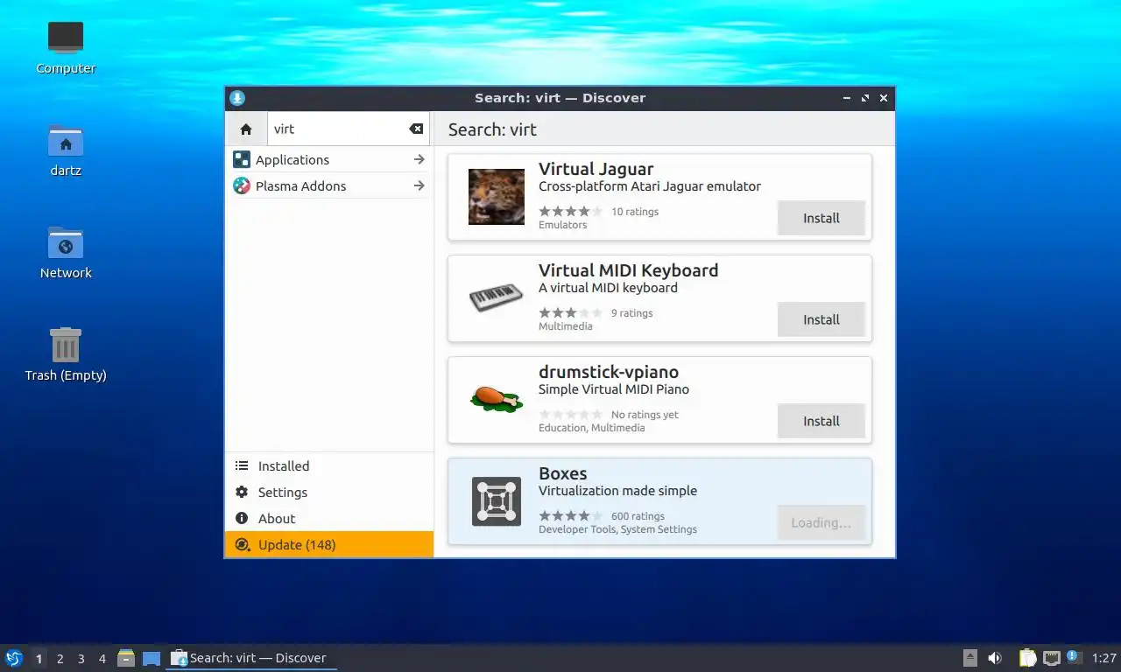1121x672 pixels.
Task: Click the eject removable media tray icon
Action: point(970,658)
